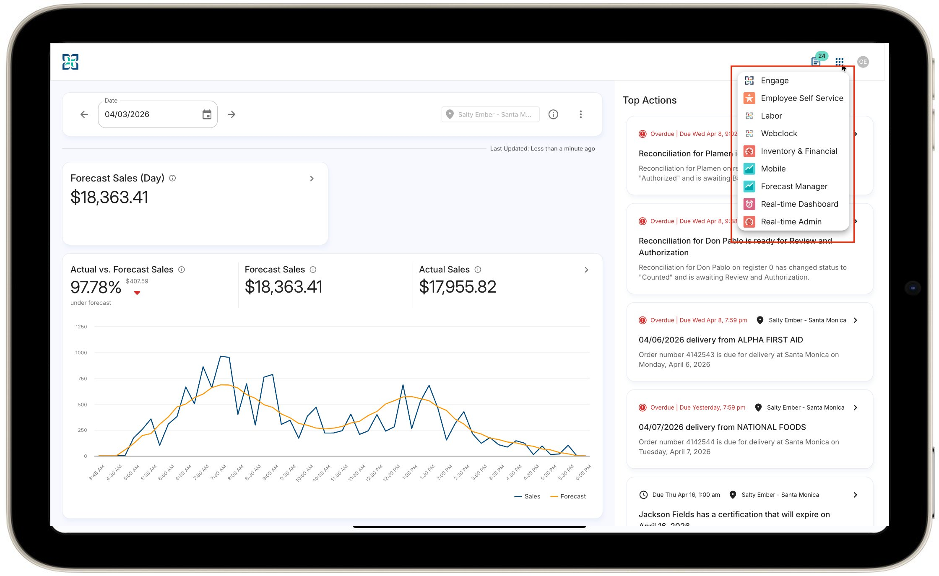The height and width of the screenshot is (576, 939).
Task: Click info icon next to Forecast Sales (Day)
Action: point(172,178)
